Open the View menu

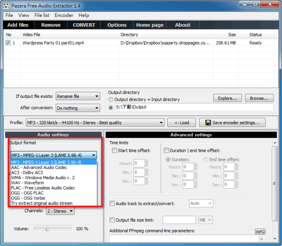coord(24,16)
